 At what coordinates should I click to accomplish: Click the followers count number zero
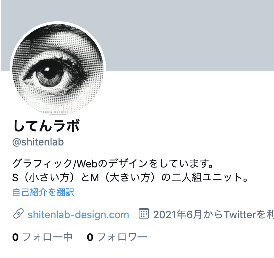(x=90, y=237)
